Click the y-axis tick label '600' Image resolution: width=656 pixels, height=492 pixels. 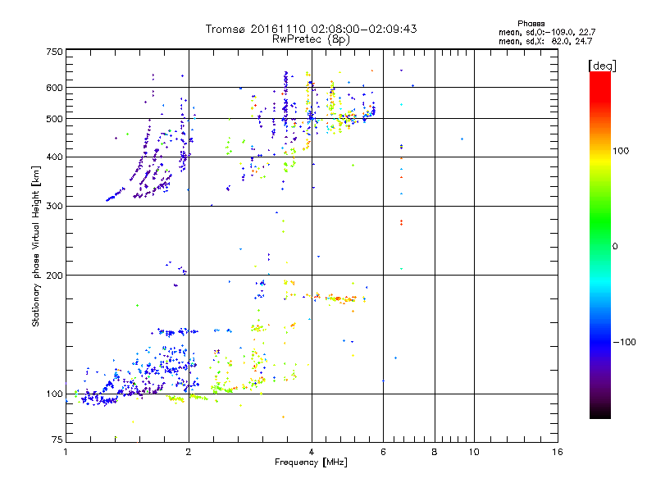(x=54, y=88)
